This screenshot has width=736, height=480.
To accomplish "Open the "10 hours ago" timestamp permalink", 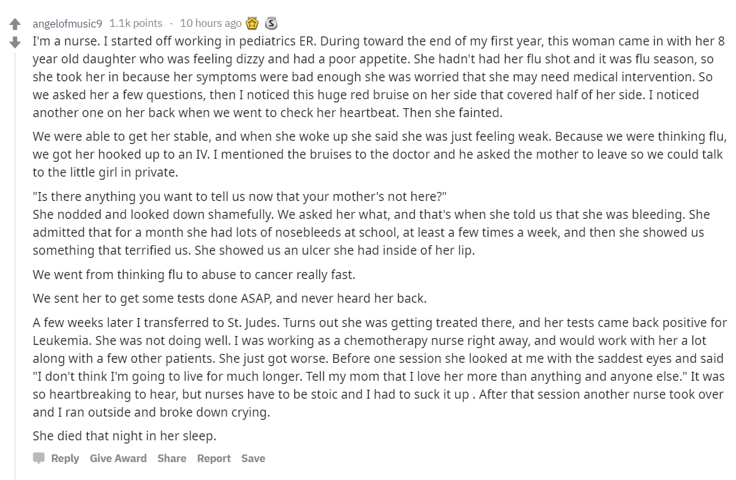I will point(211,23).
